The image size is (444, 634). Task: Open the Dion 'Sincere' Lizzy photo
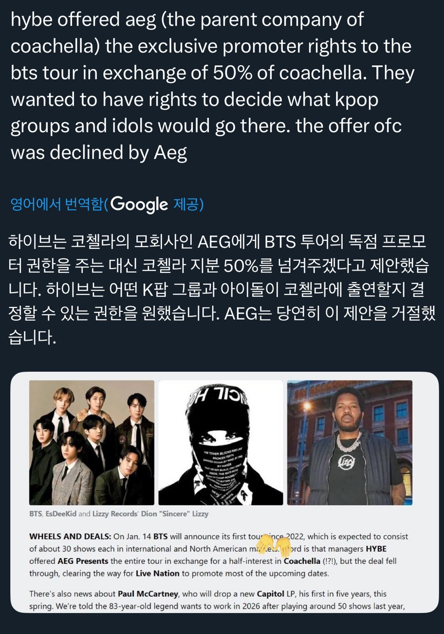pos(350,442)
